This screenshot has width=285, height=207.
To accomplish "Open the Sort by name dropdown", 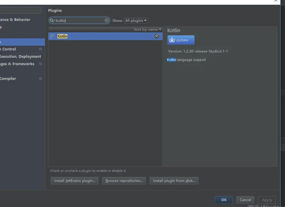I will [148, 29].
